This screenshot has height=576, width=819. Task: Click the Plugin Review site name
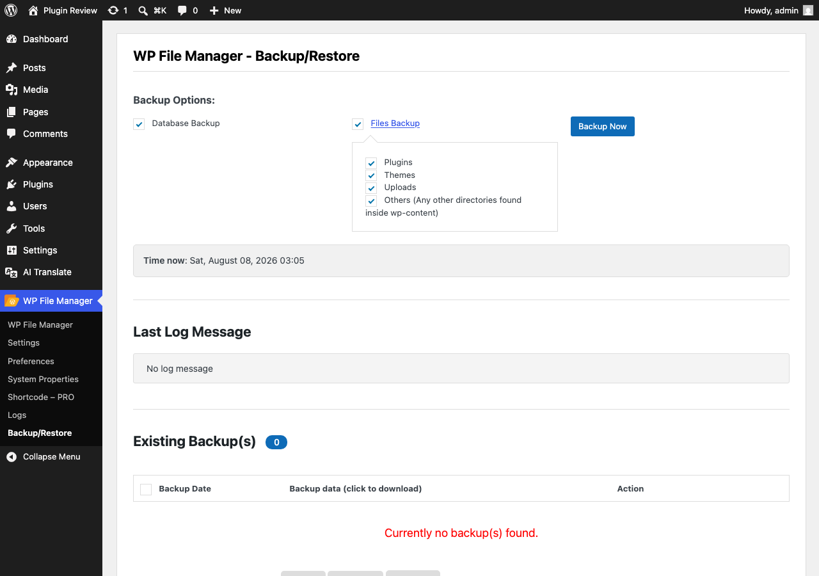tap(70, 10)
